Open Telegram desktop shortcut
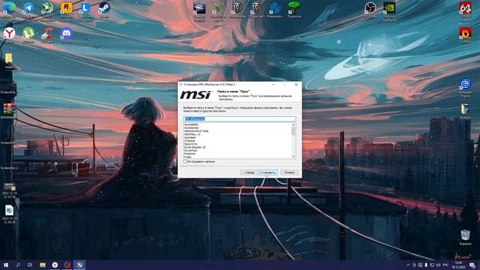The height and width of the screenshot is (270, 480). [x=28, y=8]
